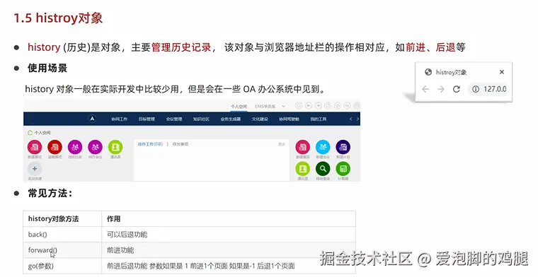
Task: Click the history对象方法 table header
Action: tap(62, 219)
